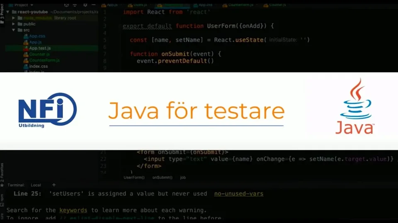Click 'setName' inside onChange handler
398x223 pixels.
pos(321,159)
